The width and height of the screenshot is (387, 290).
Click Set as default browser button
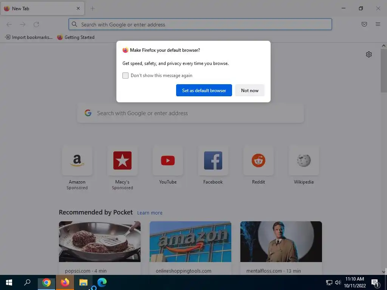(x=204, y=90)
